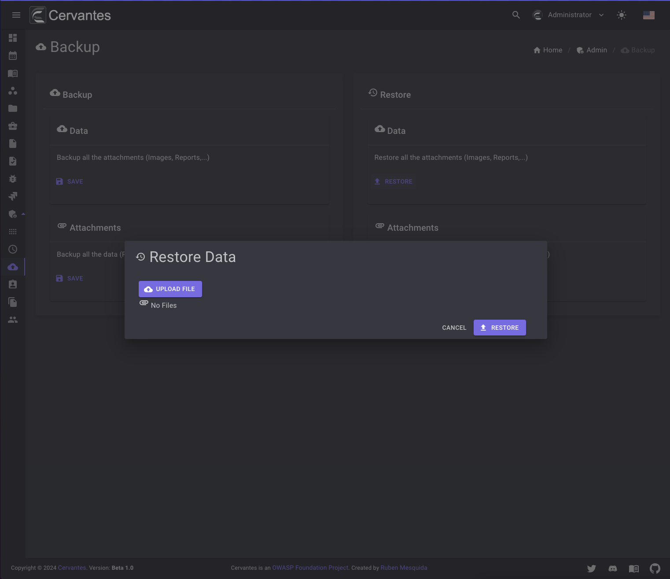Open the admin shield sidebar icon
The image size is (670, 579).
13,214
